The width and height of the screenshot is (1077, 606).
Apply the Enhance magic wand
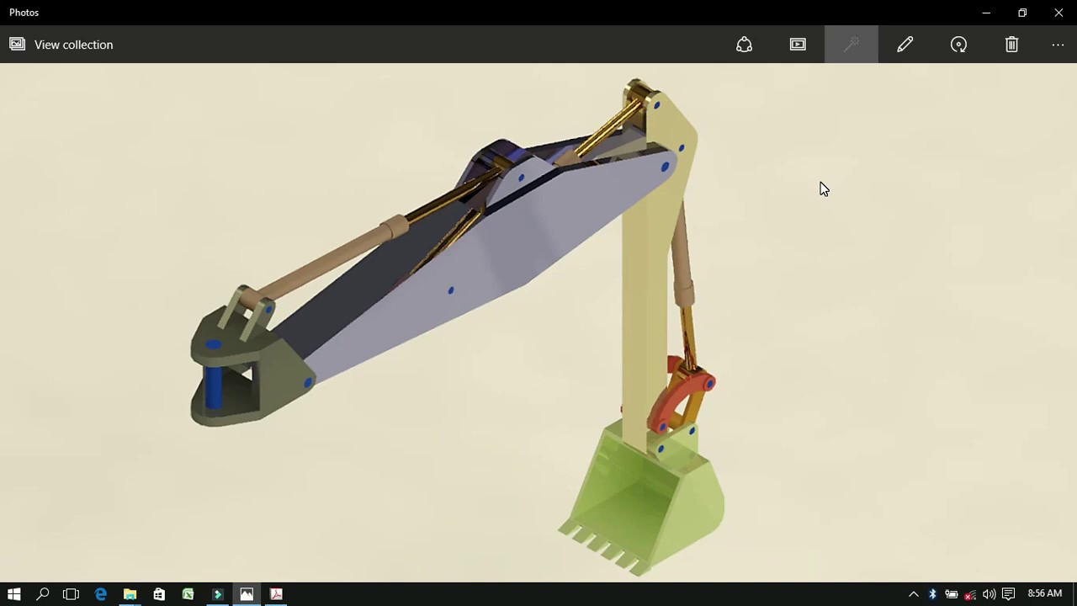point(852,45)
